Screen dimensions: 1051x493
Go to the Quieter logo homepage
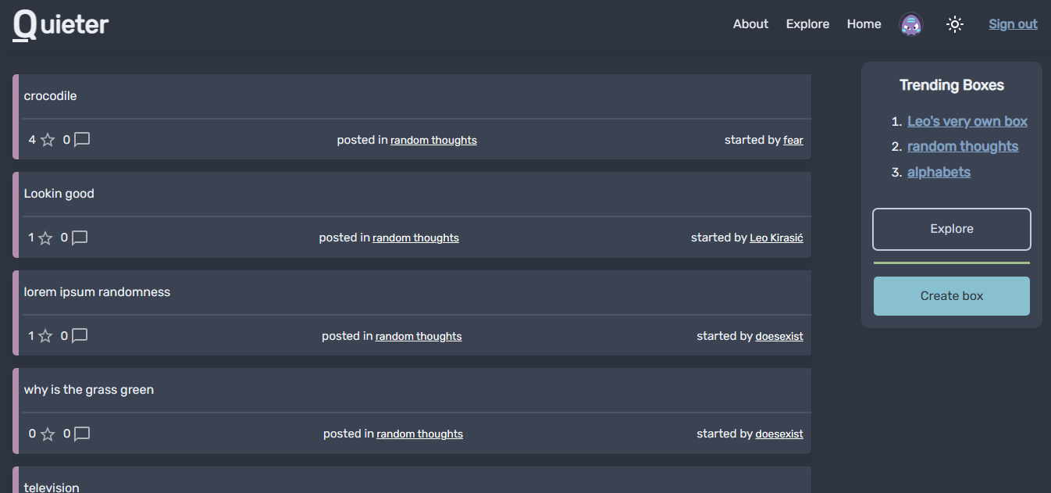click(61, 24)
